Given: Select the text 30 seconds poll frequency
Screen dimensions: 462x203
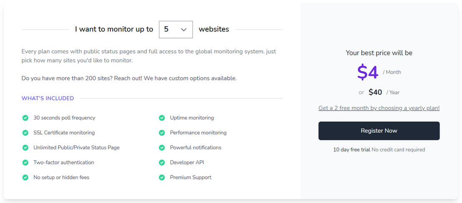Looking at the screenshot, I should [64, 118].
